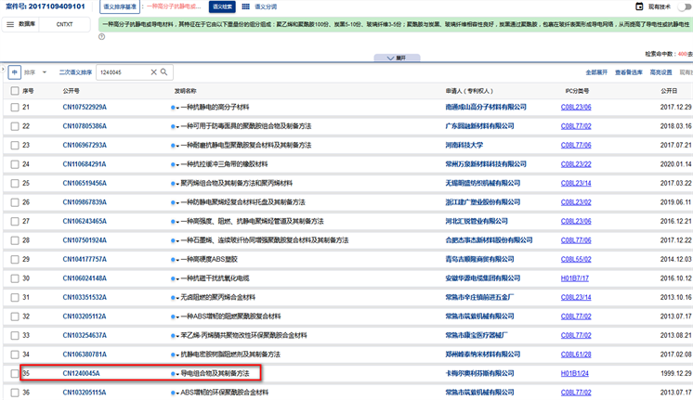This screenshot has width=693, height=400.
Task: Open the dropdown arrow beside row 24 title
Action: pyautogui.click(x=177, y=164)
